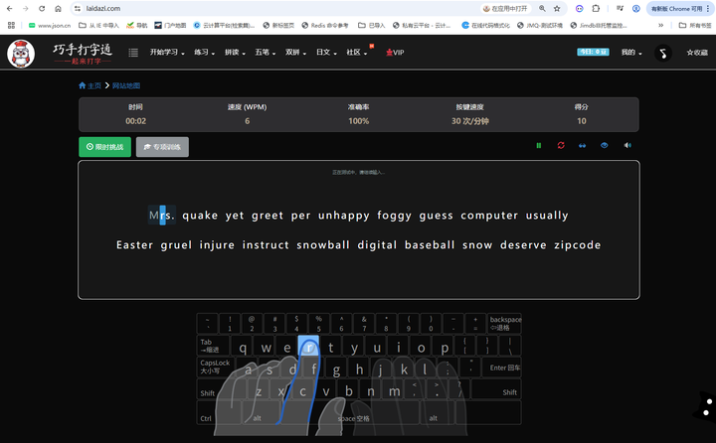Click the blue double-arrow icon
Viewport: 716px width, 443px height.
pyautogui.click(x=583, y=146)
